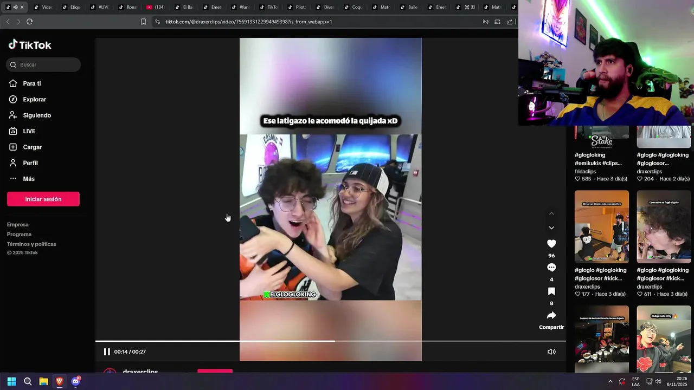Switch to the #LIVE browser tab
Screen dimensions: 694x390
[99, 7]
